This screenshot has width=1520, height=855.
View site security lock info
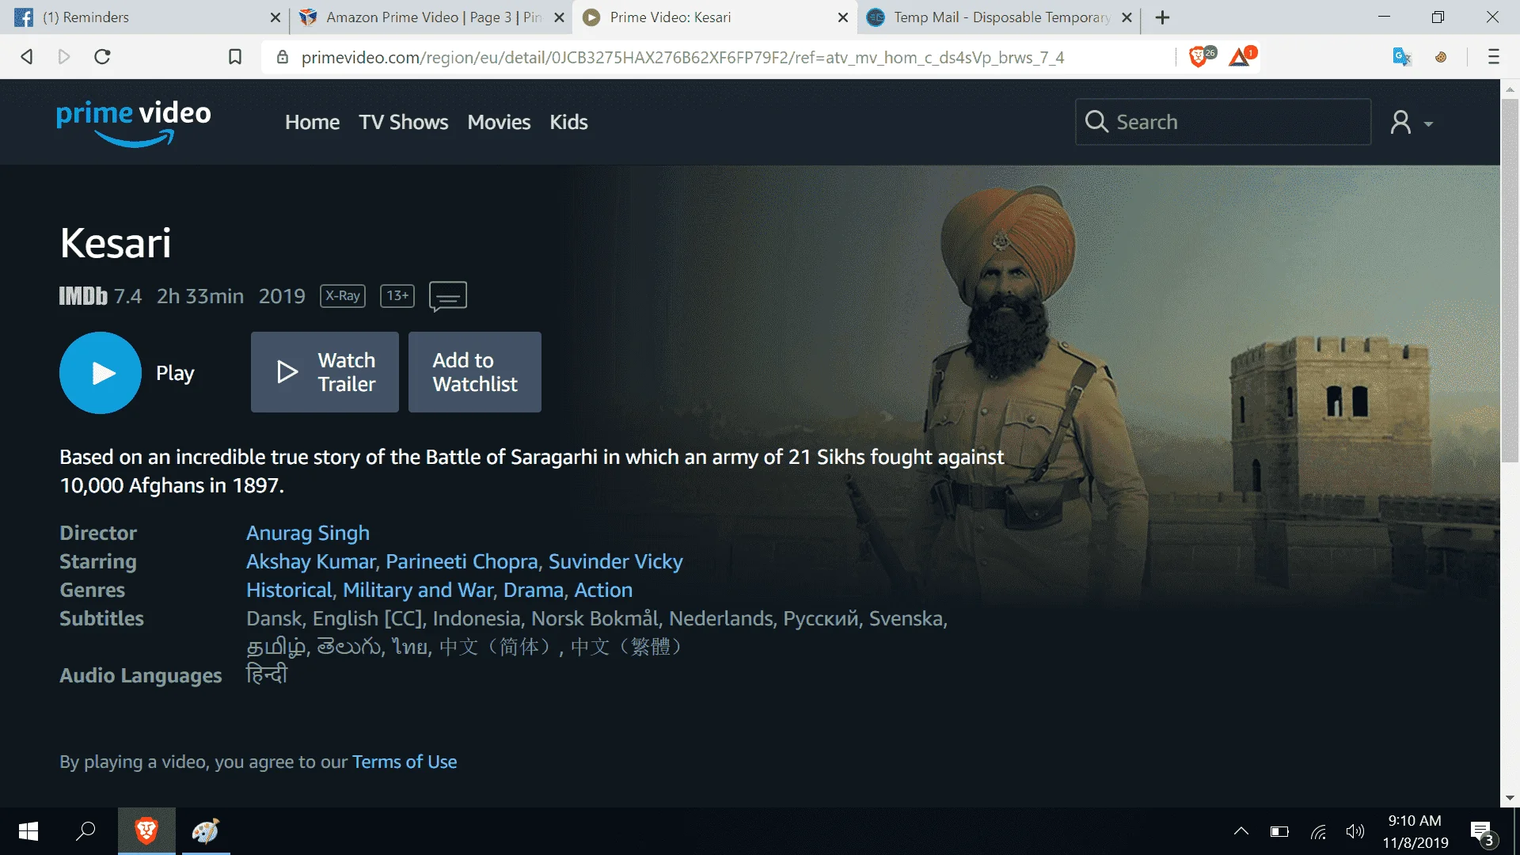tap(283, 57)
